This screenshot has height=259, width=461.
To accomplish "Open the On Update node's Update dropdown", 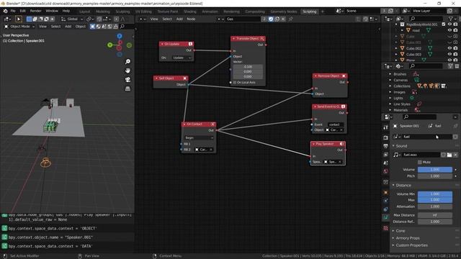I will tap(182, 58).
